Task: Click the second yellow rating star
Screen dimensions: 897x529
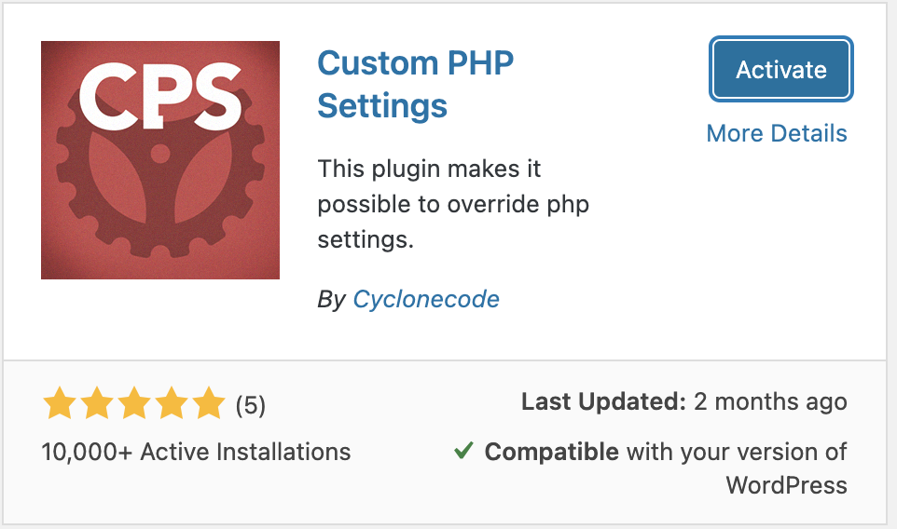Action: click(x=97, y=403)
